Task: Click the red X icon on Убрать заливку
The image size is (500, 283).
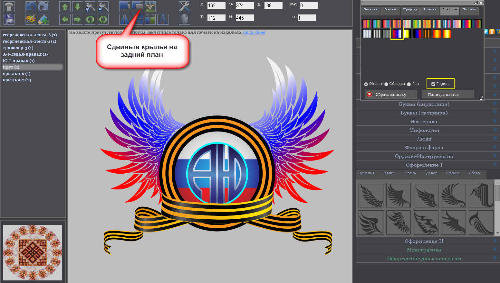Action: [x=370, y=94]
